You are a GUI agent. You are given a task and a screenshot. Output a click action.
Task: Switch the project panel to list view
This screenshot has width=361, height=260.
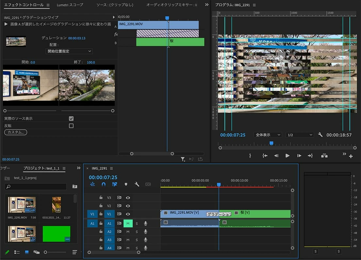pos(17,252)
